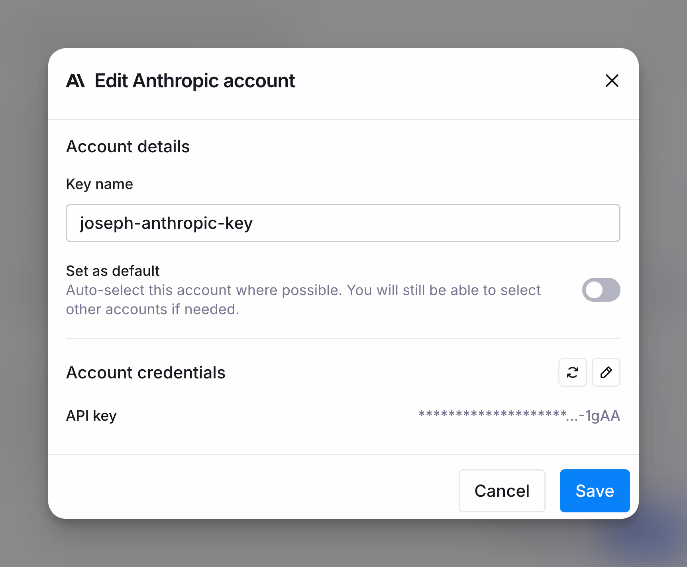Viewport: 687px width, 567px height.
Task: Click the refresh credentials icon
Action: pyautogui.click(x=572, y=372)
